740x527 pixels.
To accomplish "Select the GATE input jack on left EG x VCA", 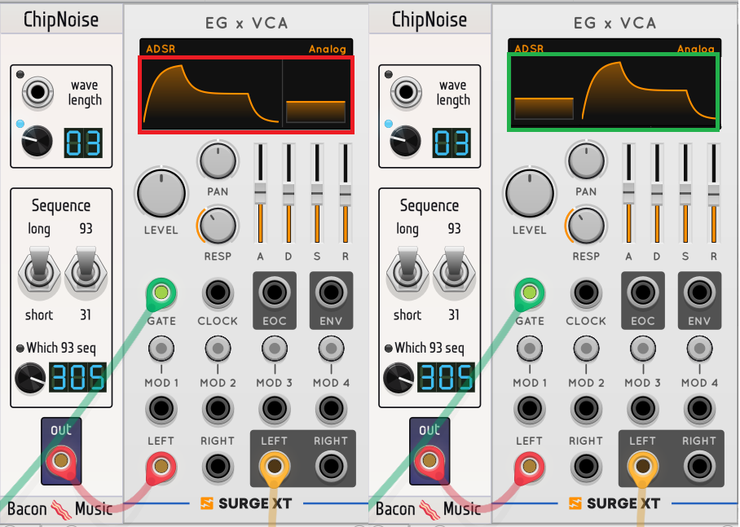I will click(x=161, y=292).
